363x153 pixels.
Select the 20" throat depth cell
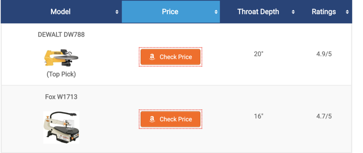pyautogui.click(x=259, y=54)
